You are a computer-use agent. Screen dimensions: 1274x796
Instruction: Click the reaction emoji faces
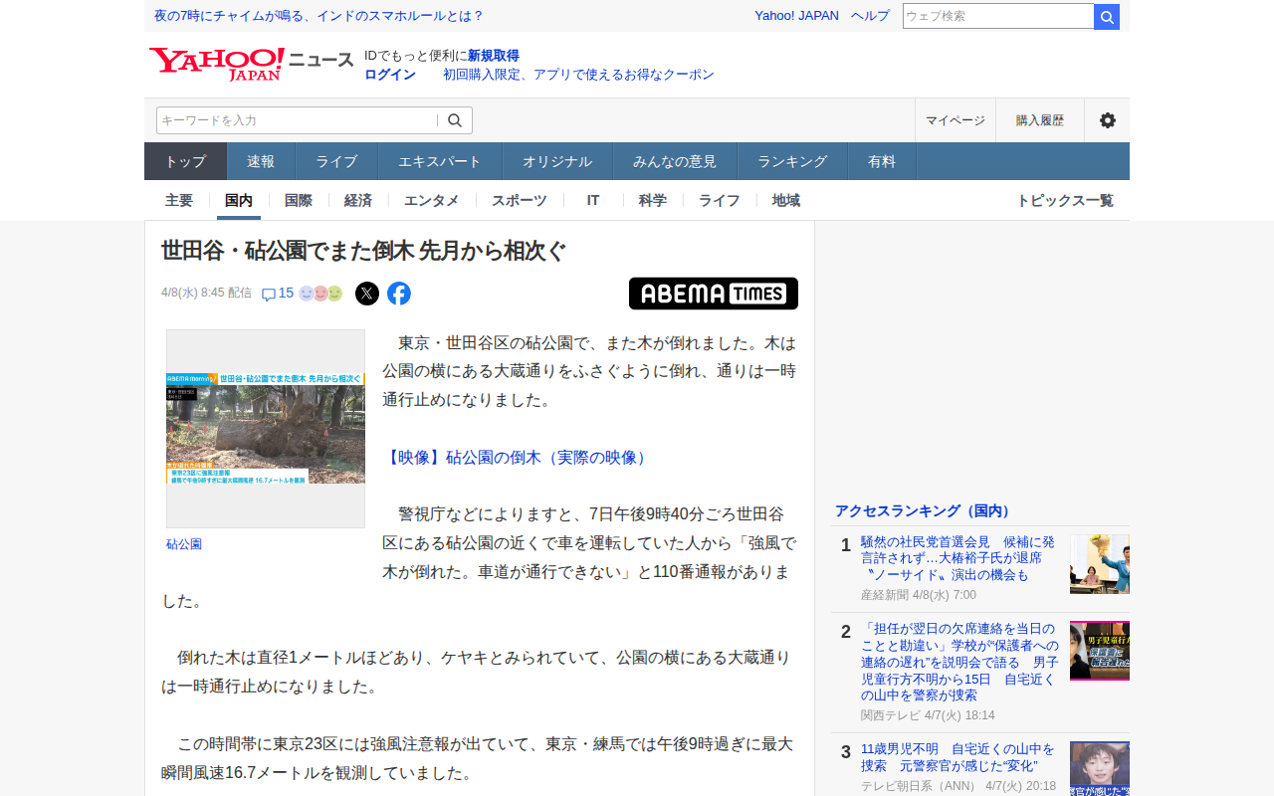pyautogui.click(x=320, y=294)
